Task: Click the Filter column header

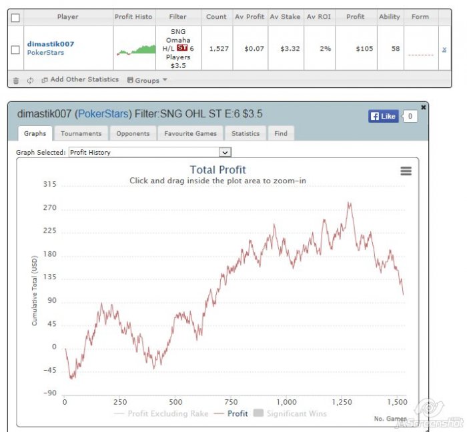Action: 178,17
